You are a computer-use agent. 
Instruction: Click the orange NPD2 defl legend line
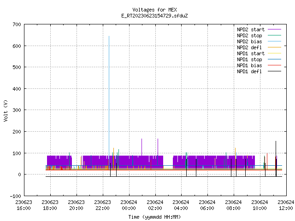click(x=275, y=47)
